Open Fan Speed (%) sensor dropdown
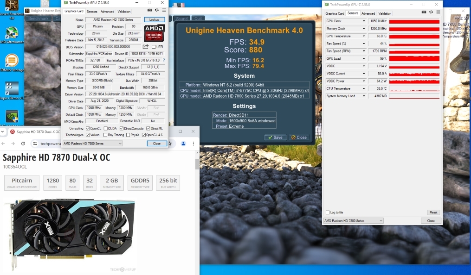The width and height of the screenshot is (471, 275). (364, 44)
